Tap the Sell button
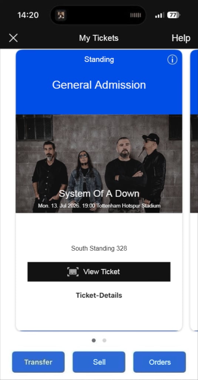 99,362
